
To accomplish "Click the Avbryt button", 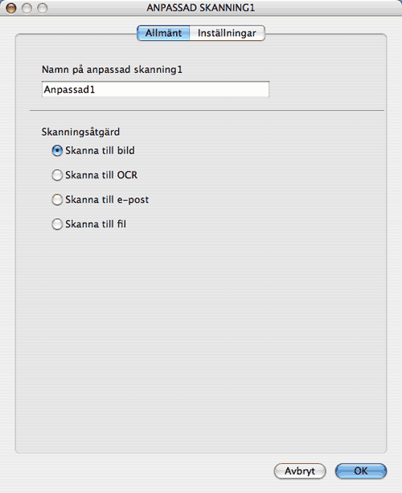I will tap(300, 471).
